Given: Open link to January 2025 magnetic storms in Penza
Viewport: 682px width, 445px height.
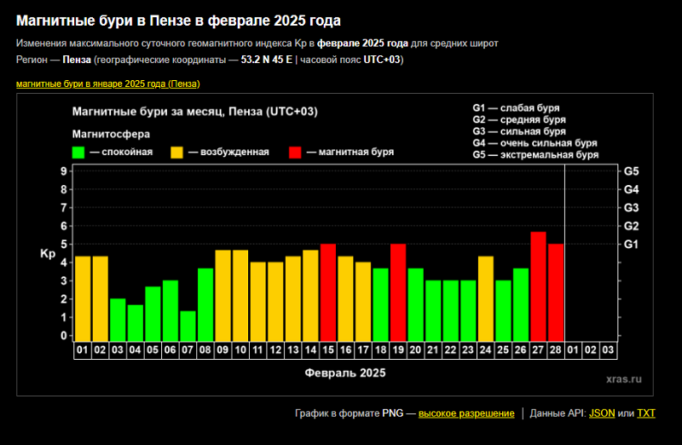Looking at the screenshot, I should (x=107, y=84).
